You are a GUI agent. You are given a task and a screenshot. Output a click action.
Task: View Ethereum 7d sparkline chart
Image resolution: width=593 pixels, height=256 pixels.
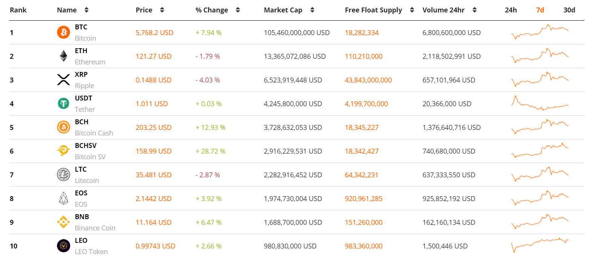[540, 56]
